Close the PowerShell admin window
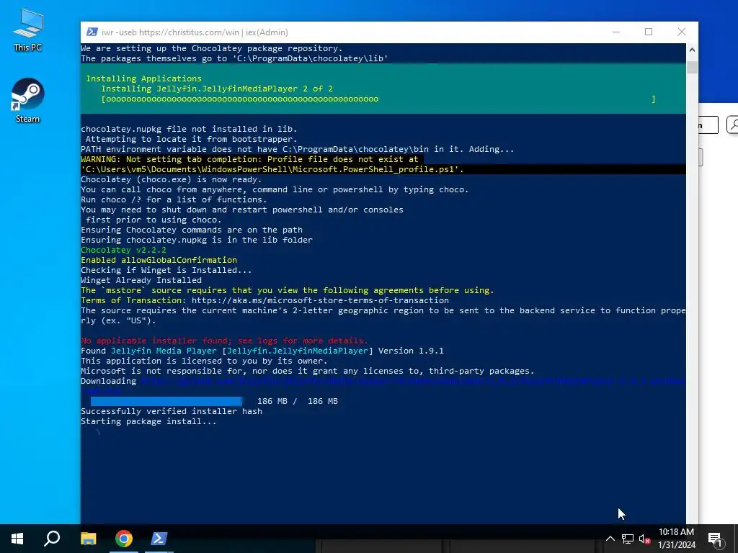Image resolution: width=738 pixels, height=553 pixels. point(682,32)
